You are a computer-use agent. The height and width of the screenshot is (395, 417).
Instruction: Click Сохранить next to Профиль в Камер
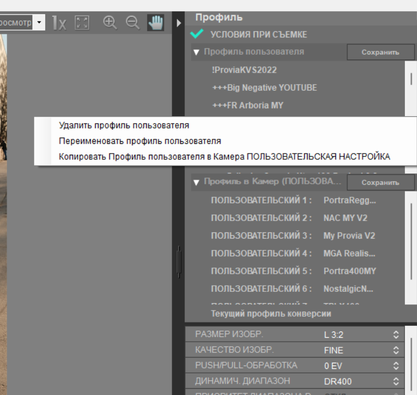[x=381, y=182]
